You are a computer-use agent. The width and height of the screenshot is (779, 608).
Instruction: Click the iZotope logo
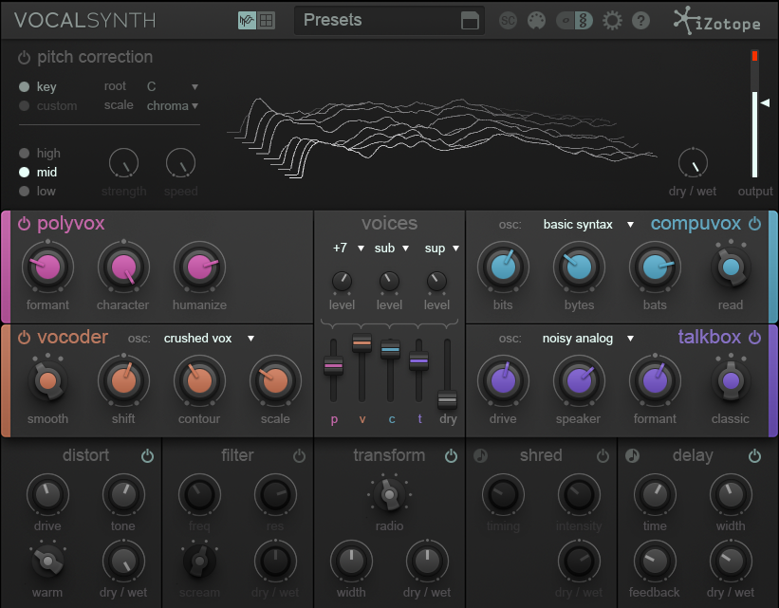[717, 21]
